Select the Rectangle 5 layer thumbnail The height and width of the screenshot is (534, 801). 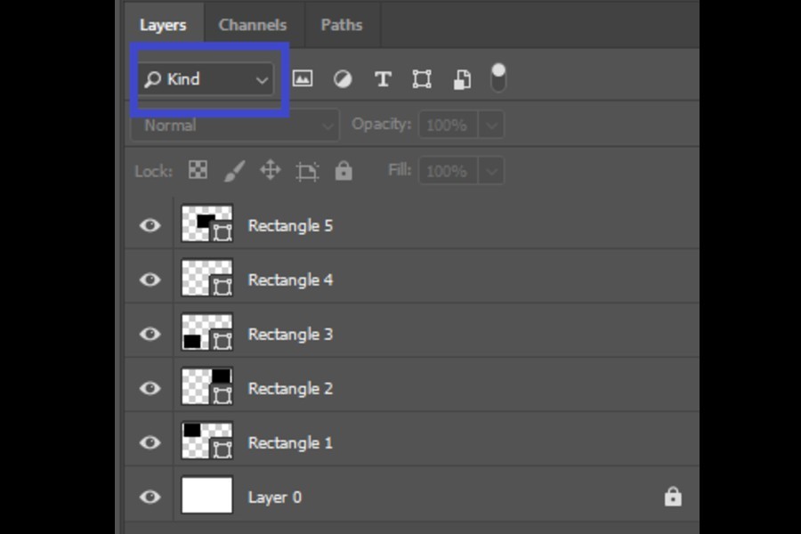[206, 223]
